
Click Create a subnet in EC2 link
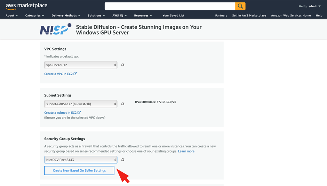(62, 113)
